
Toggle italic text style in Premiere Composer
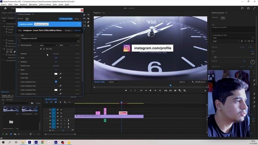44,49
